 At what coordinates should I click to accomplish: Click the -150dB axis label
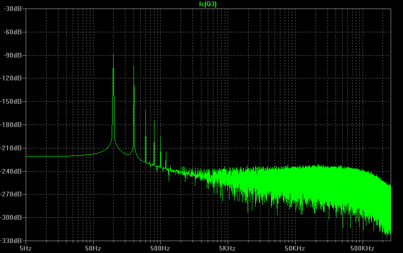(11, 101)
